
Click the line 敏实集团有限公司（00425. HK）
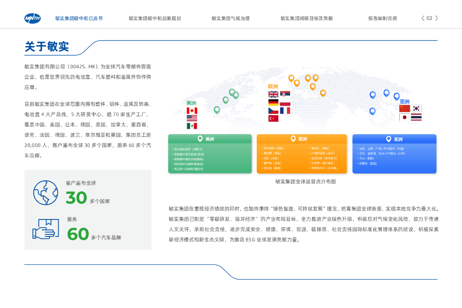88,67
